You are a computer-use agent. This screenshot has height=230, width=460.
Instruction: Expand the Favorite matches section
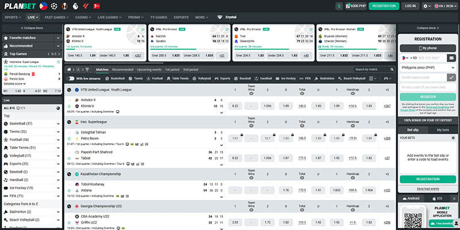(57, 37)
